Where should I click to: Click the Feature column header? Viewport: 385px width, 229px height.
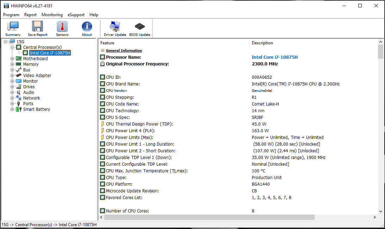(x=107, y=43)
